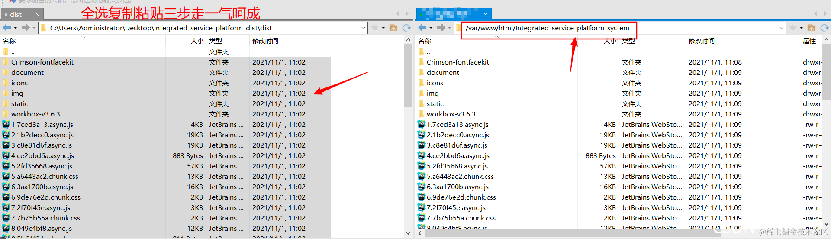Sort remote files by 属性 column

tap(811, 41)
